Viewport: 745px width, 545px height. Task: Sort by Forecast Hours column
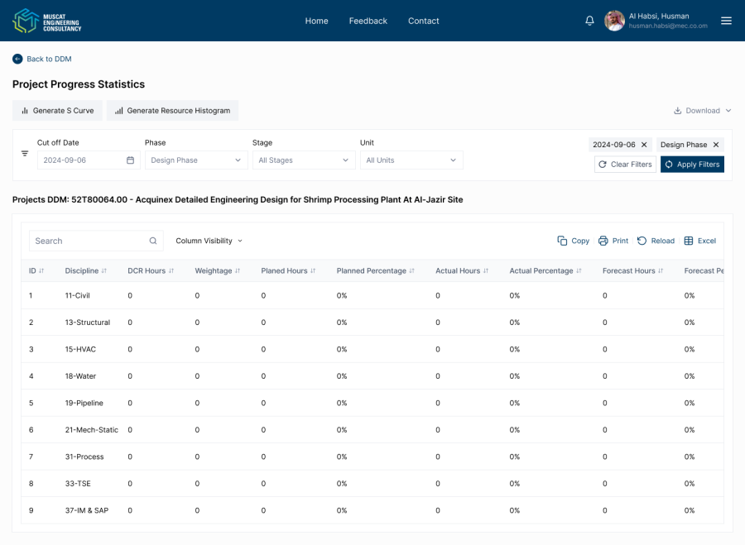661,270
